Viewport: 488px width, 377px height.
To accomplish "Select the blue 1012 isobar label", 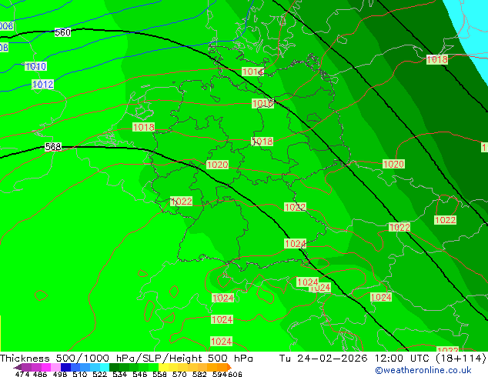I will pos(42,85).
